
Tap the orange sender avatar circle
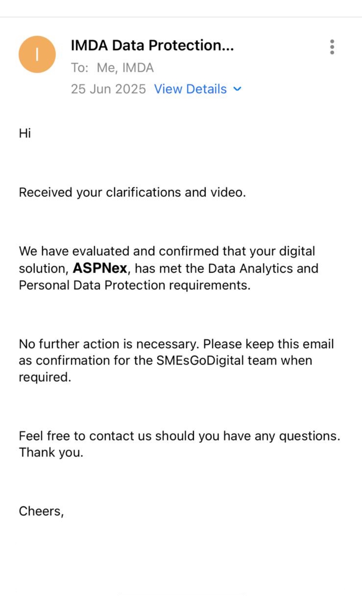(37, 54)
